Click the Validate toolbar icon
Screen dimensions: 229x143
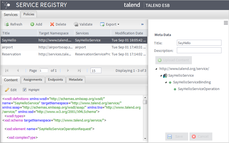[x=76, y=24]
